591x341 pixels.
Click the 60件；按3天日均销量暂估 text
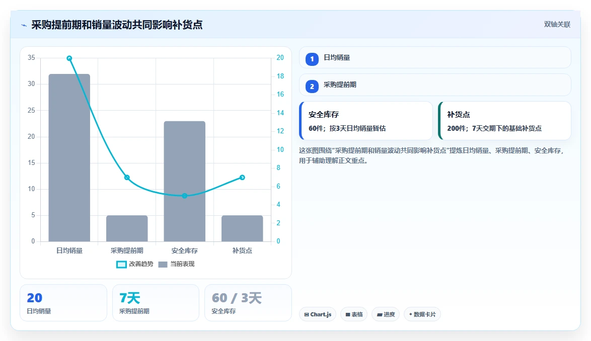click(x=347, y=128)
